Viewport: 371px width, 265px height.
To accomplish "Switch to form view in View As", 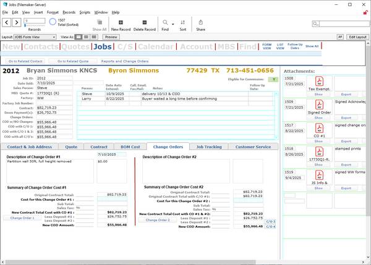I will tap(79, 37).
